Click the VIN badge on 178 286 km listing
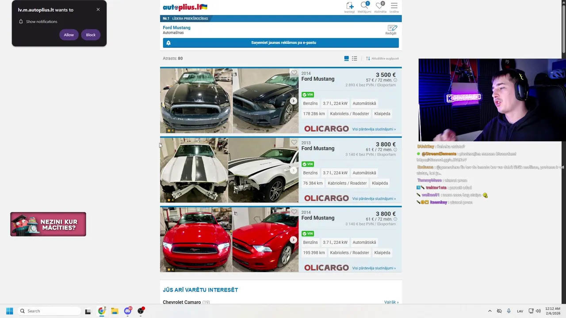The image size is (566, 318). point(308,95)
